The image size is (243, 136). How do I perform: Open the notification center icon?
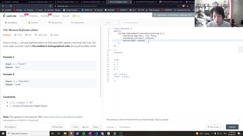[x=239, y=133]
